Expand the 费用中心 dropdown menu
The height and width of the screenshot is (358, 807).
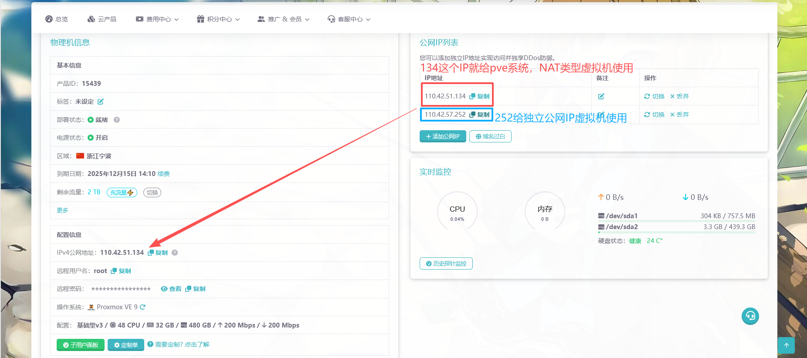tap(157, 19)
